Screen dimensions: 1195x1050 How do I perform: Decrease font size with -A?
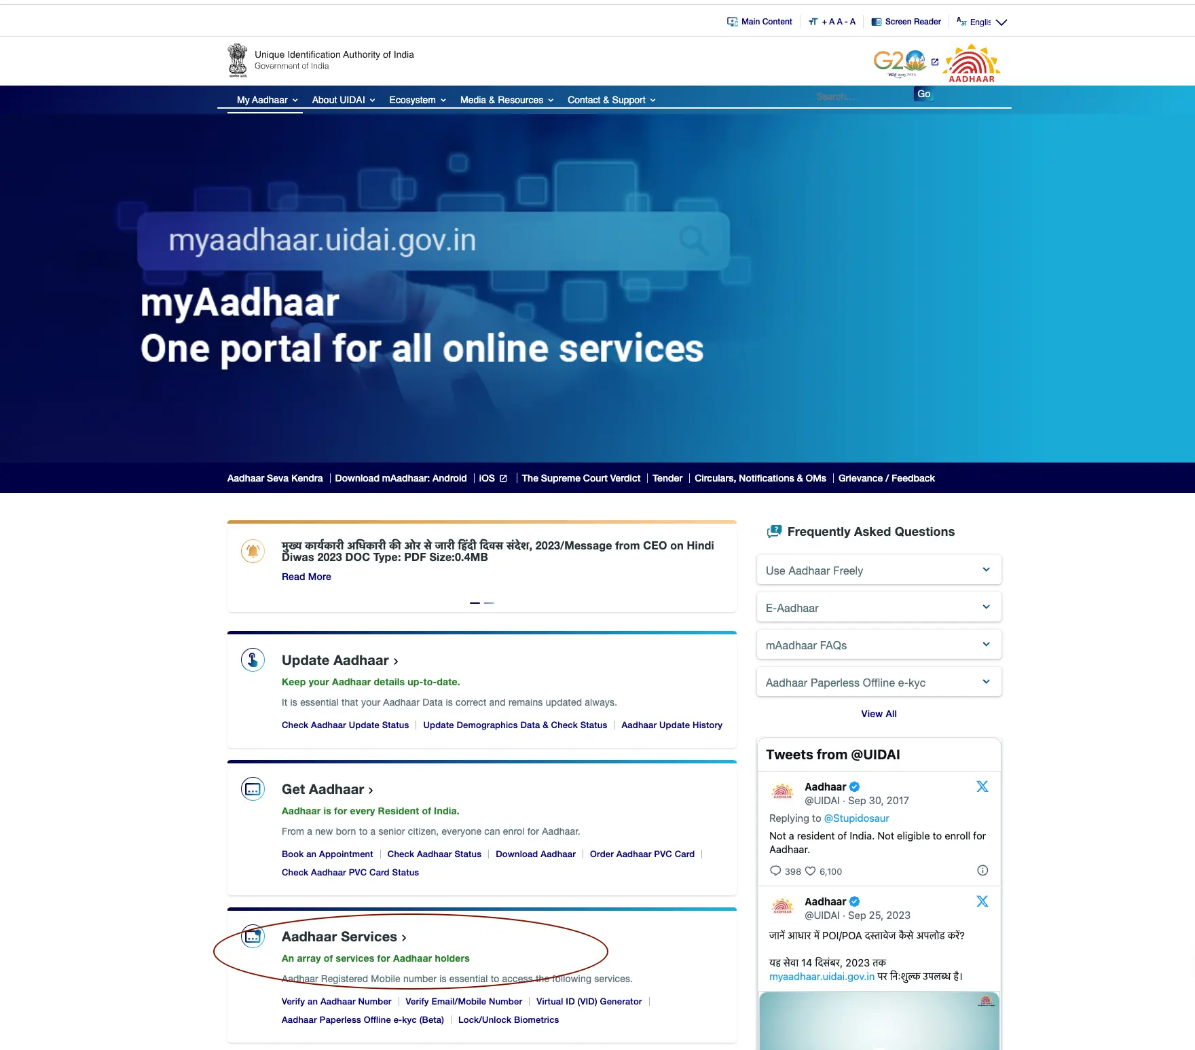pos(850,22)
